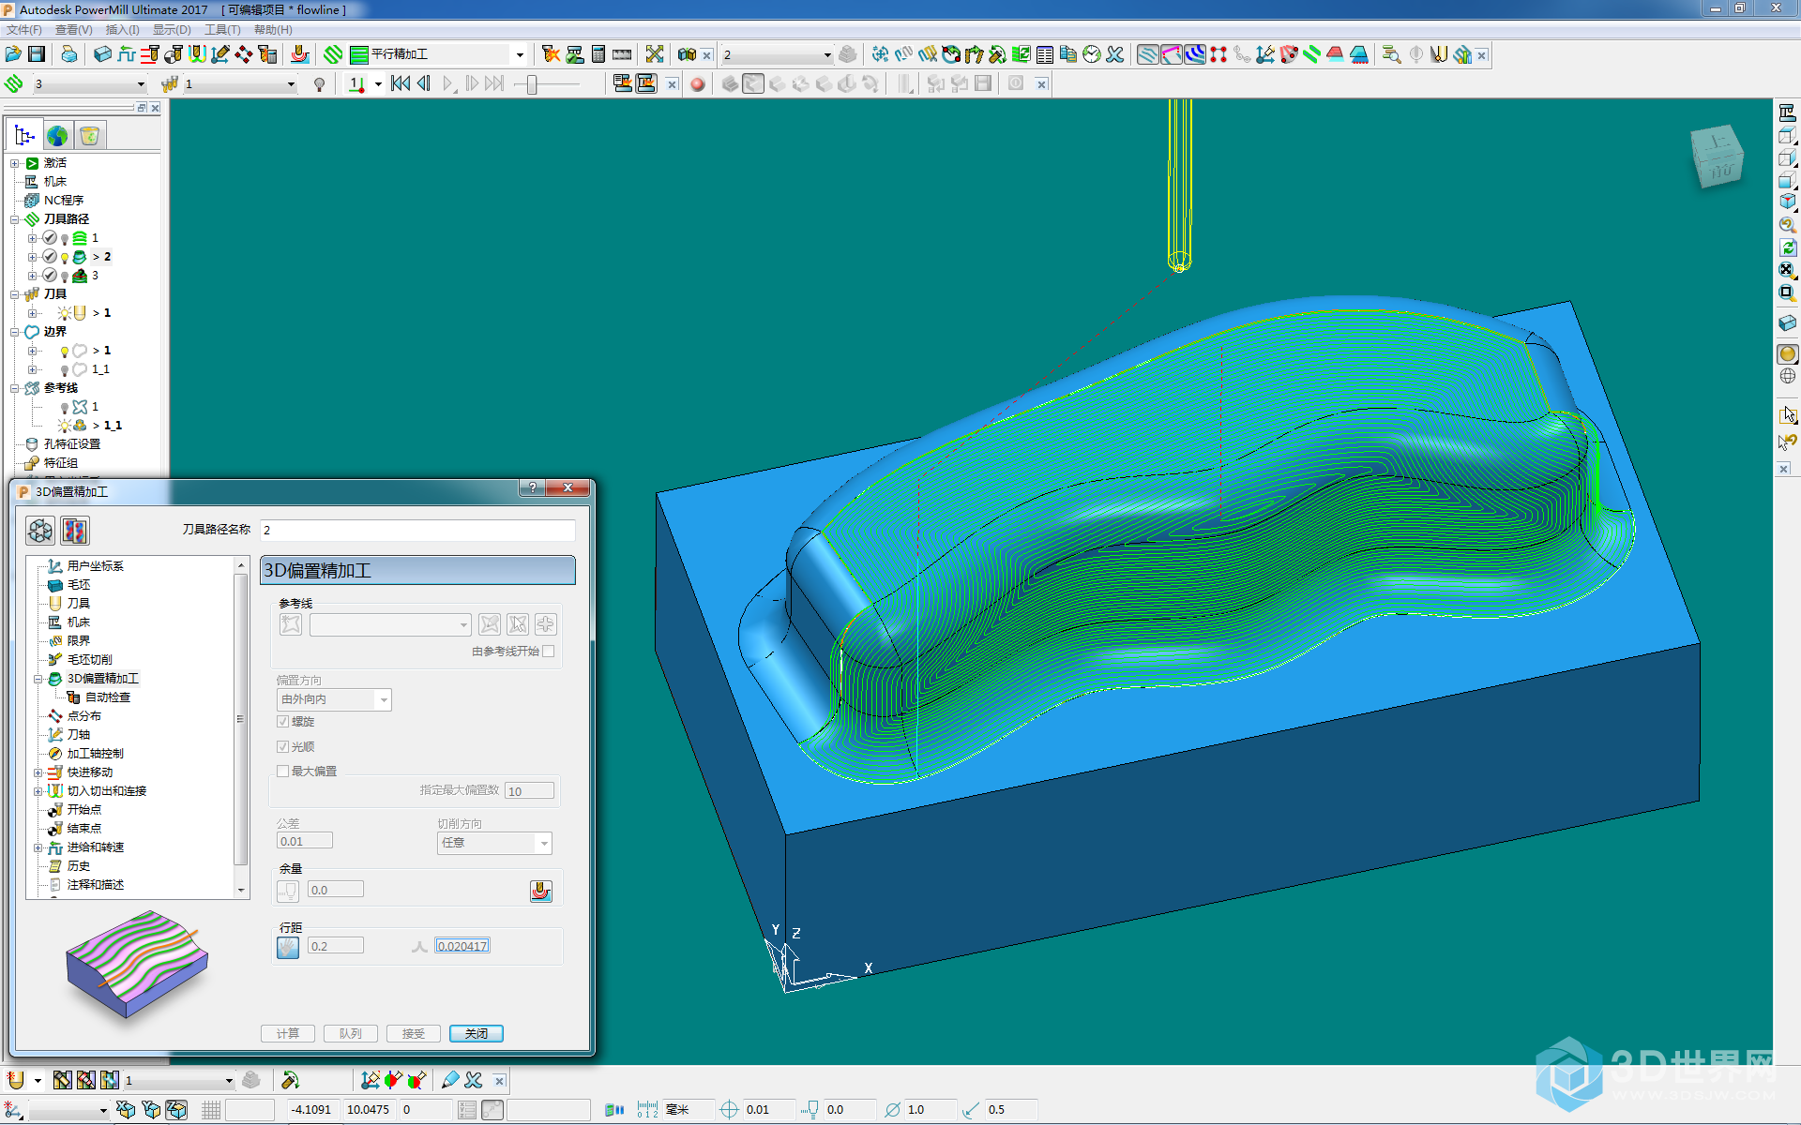The width and height of the screenshot is (1801, 1125).
Task: Expand 进给和转速 in dialog tree
Action: [x=38, y=847]
